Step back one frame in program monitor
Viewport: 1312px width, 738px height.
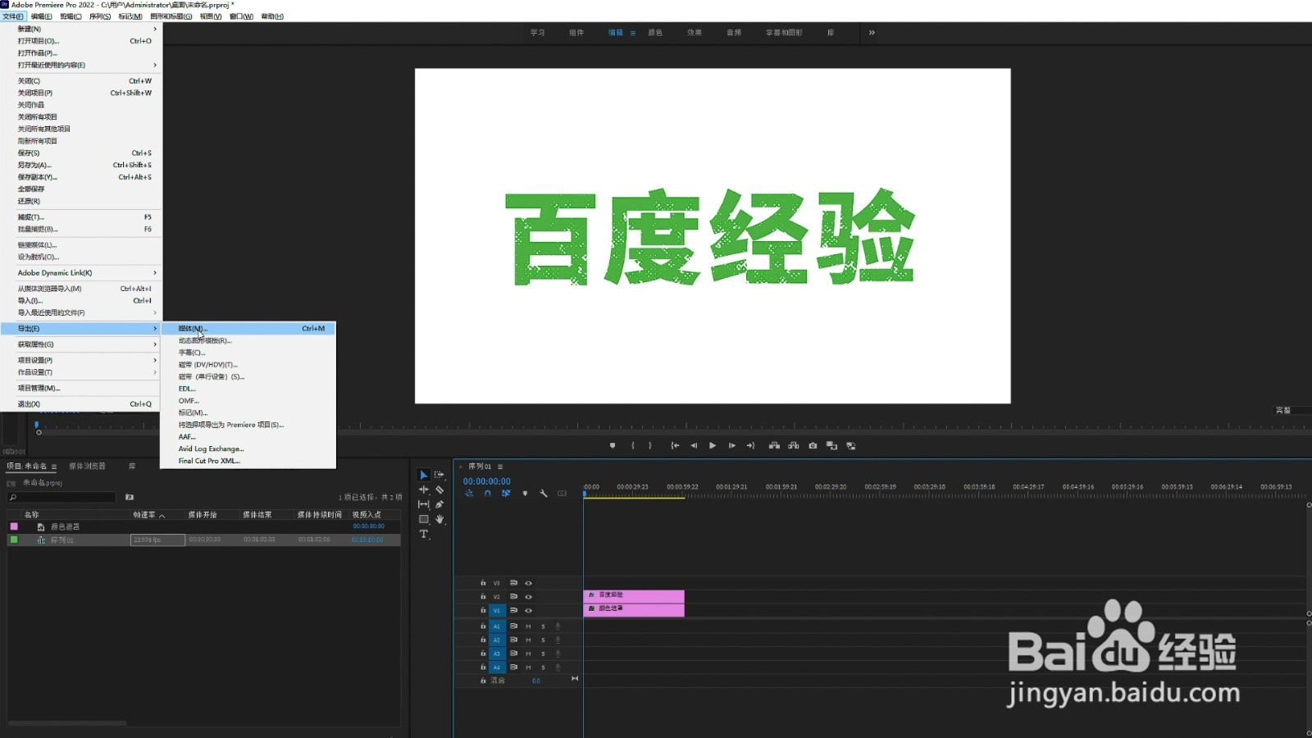(x=694, y=445)
